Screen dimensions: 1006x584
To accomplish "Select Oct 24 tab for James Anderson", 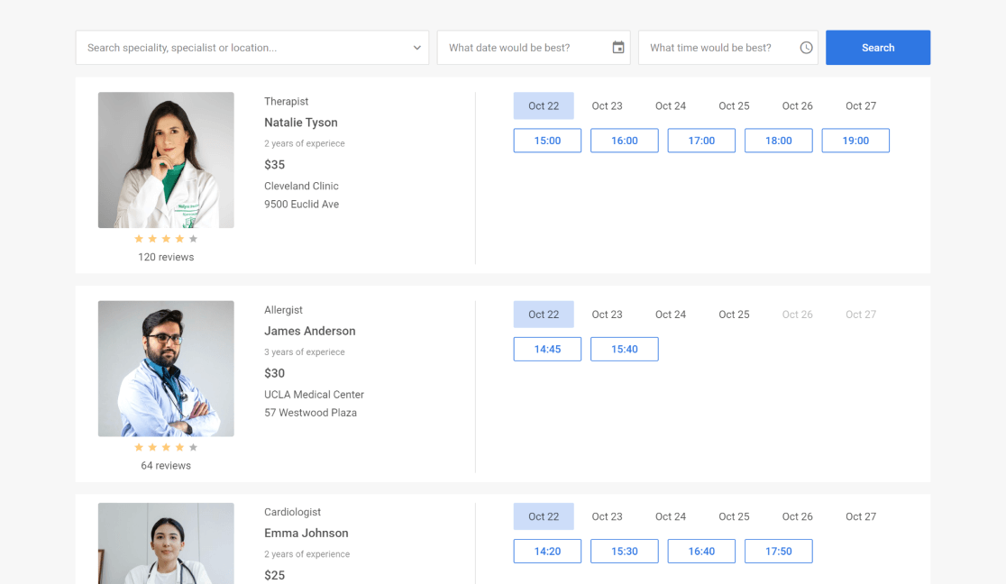I will pos(671,315).
